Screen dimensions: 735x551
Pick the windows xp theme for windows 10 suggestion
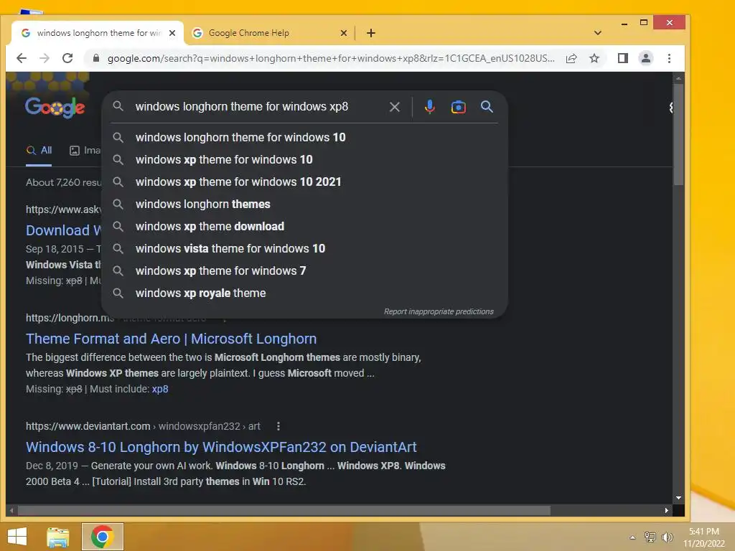coord(304,160)
